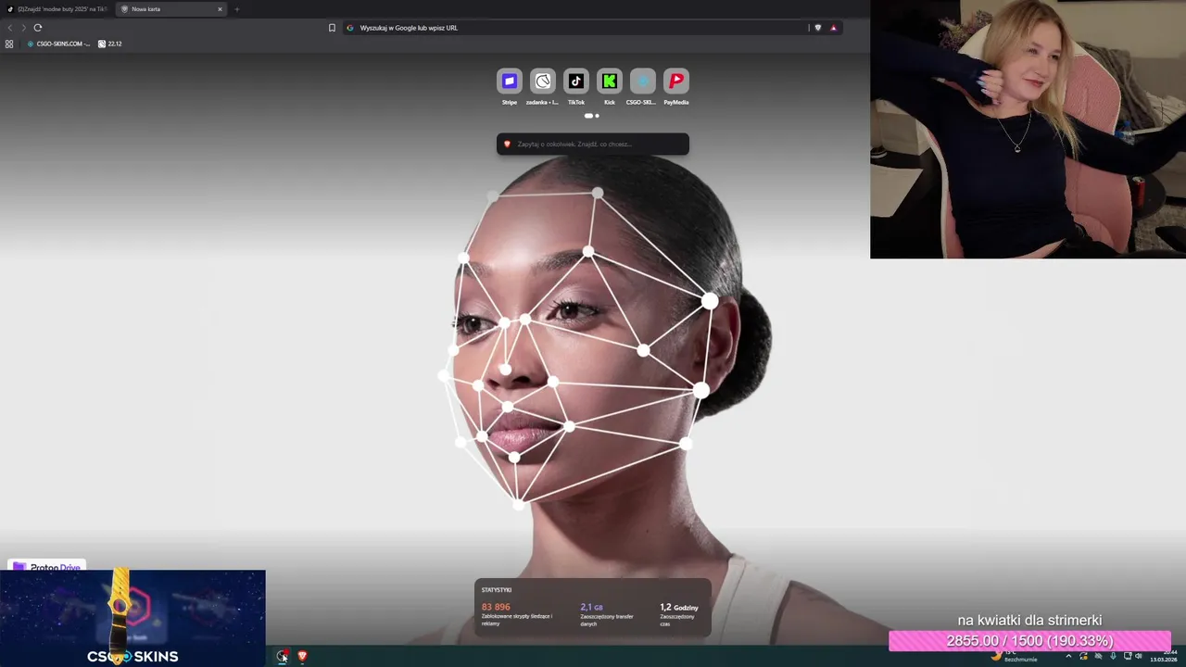
Task: Open the Stripe shortcut tile
Action: tap(509, 82)
